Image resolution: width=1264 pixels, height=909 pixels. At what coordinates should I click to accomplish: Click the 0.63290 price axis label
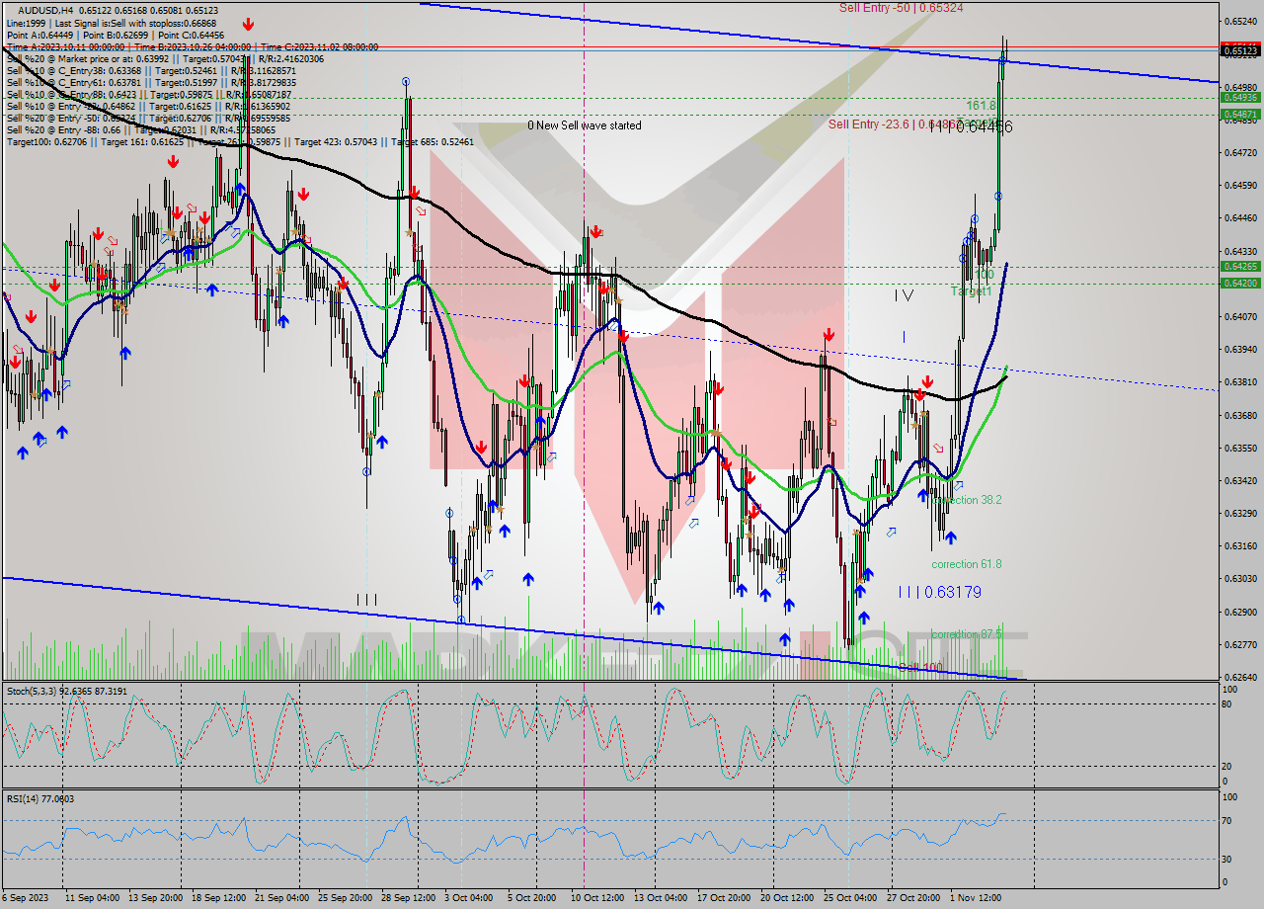[1242, 513]
